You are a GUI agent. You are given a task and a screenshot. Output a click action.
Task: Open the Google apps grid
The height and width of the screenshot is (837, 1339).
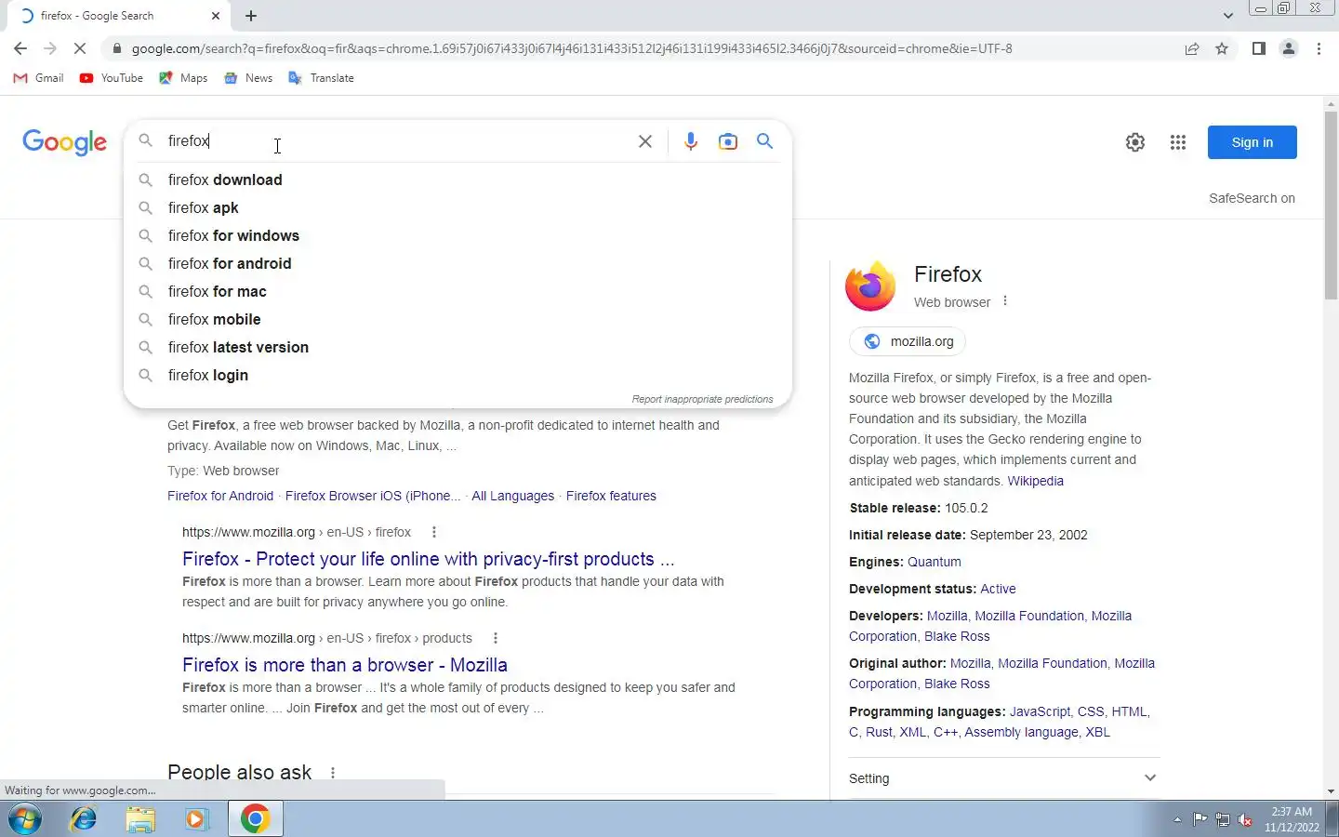pos(1178,142)
